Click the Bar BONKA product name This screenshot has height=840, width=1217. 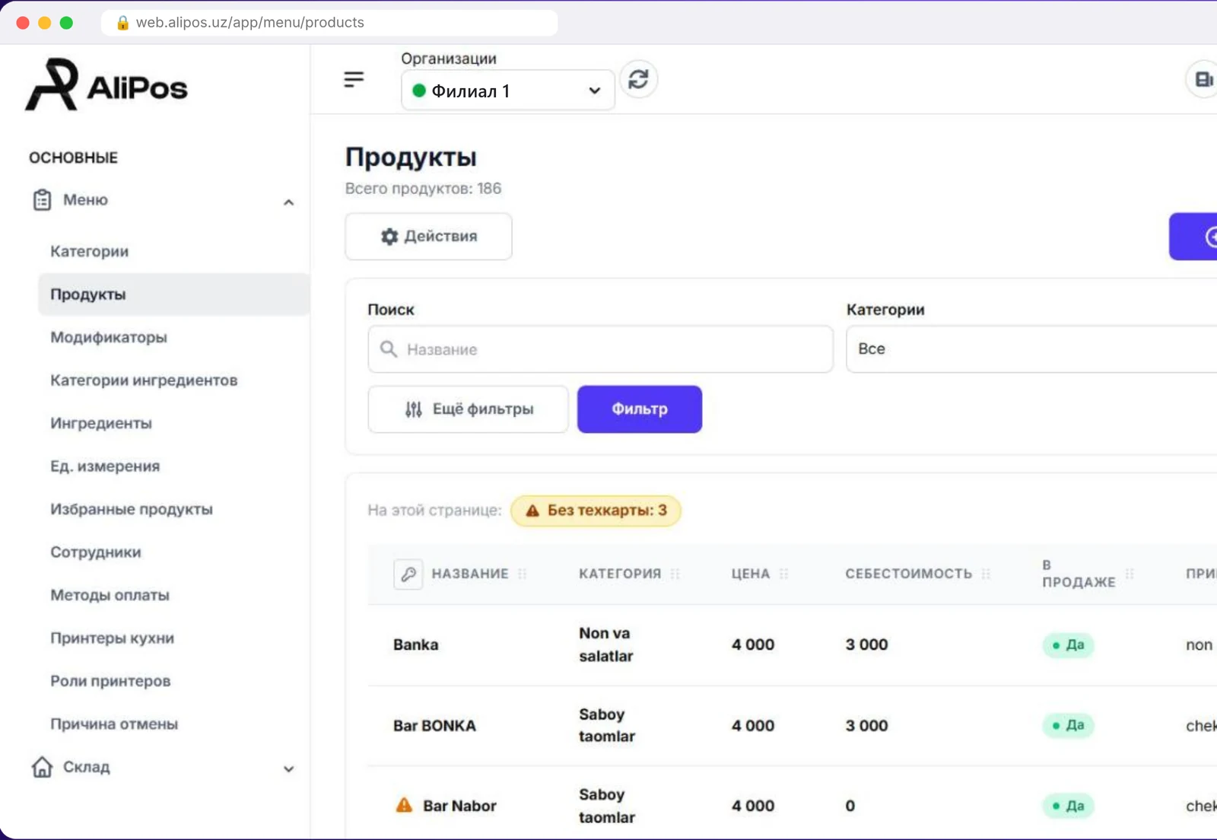(x=434, y=726)
